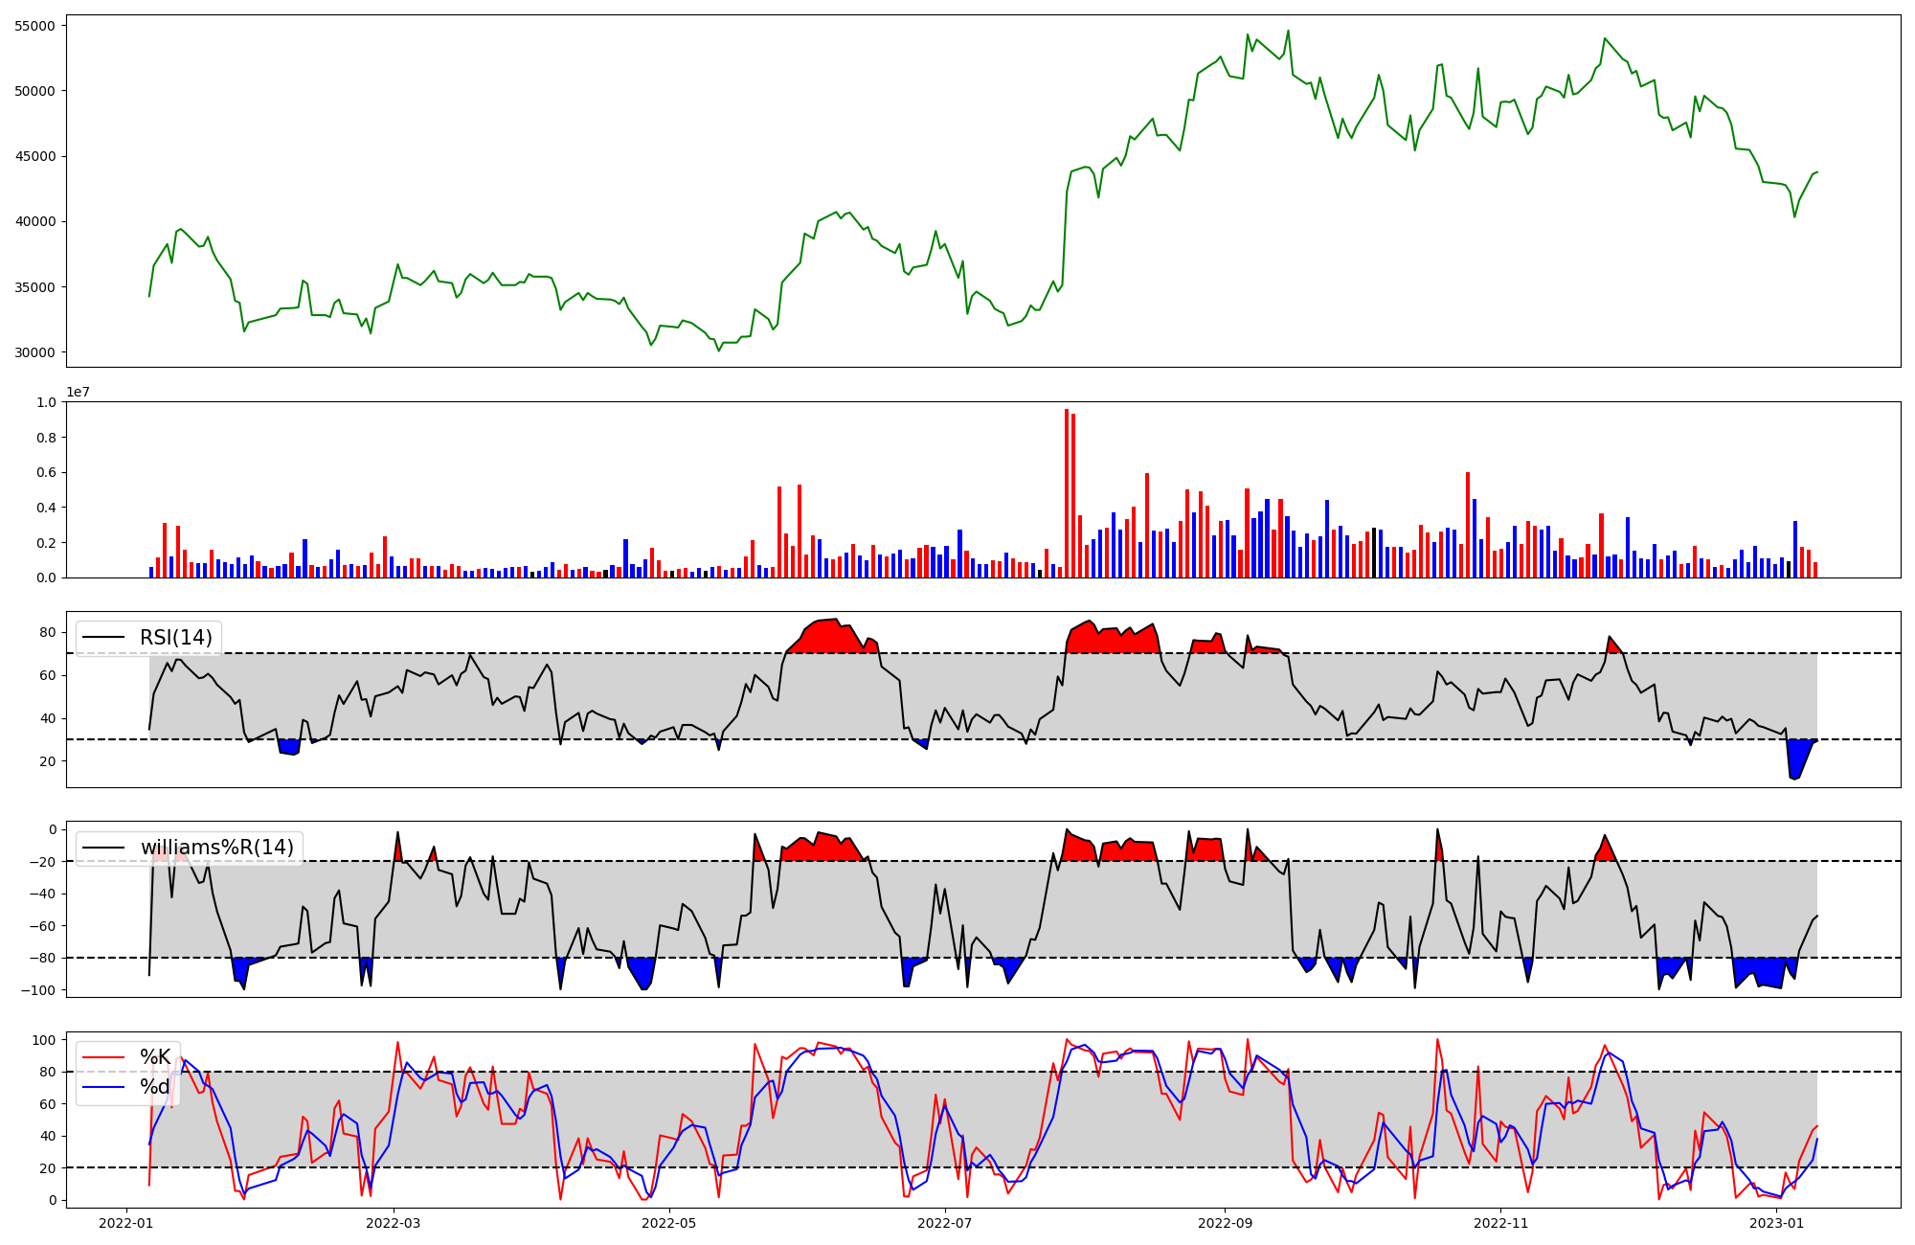Click the red %K legend line
The width and height of the screenshot is (1915, 1245).
tap(103, 1057)
